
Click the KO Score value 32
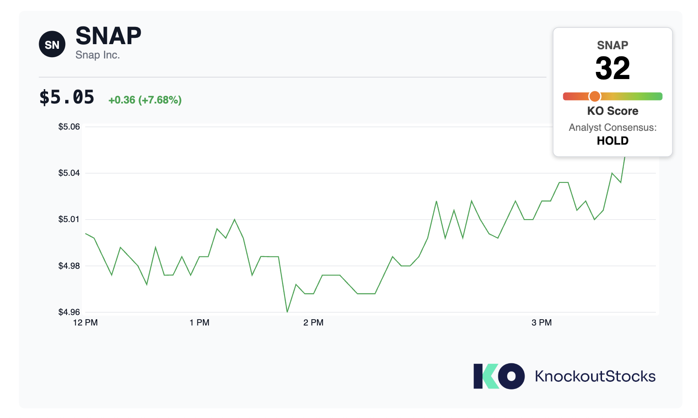[x=613, y=68]
